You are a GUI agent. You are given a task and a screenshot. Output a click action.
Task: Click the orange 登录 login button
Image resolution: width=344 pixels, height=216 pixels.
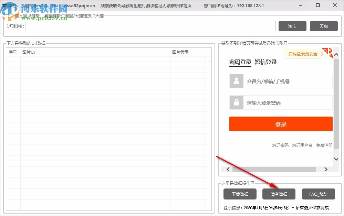click(281, 124)
